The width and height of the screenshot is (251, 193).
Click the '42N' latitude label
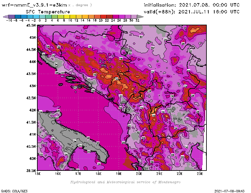(33, 110)
